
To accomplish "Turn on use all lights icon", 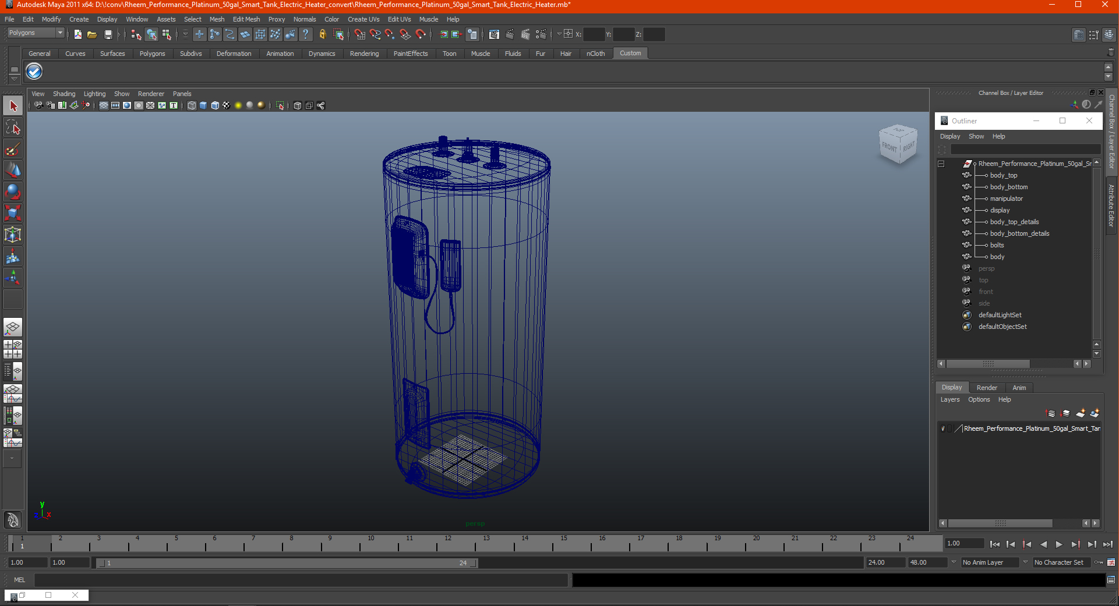I will 238,105.
